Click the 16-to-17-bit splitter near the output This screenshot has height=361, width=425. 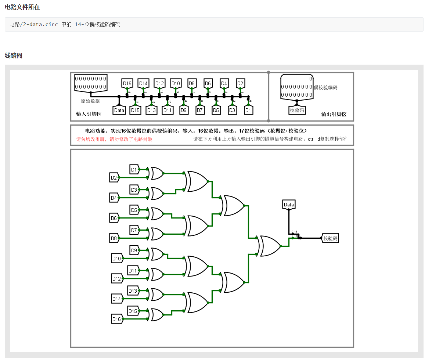tap(295, 236)
